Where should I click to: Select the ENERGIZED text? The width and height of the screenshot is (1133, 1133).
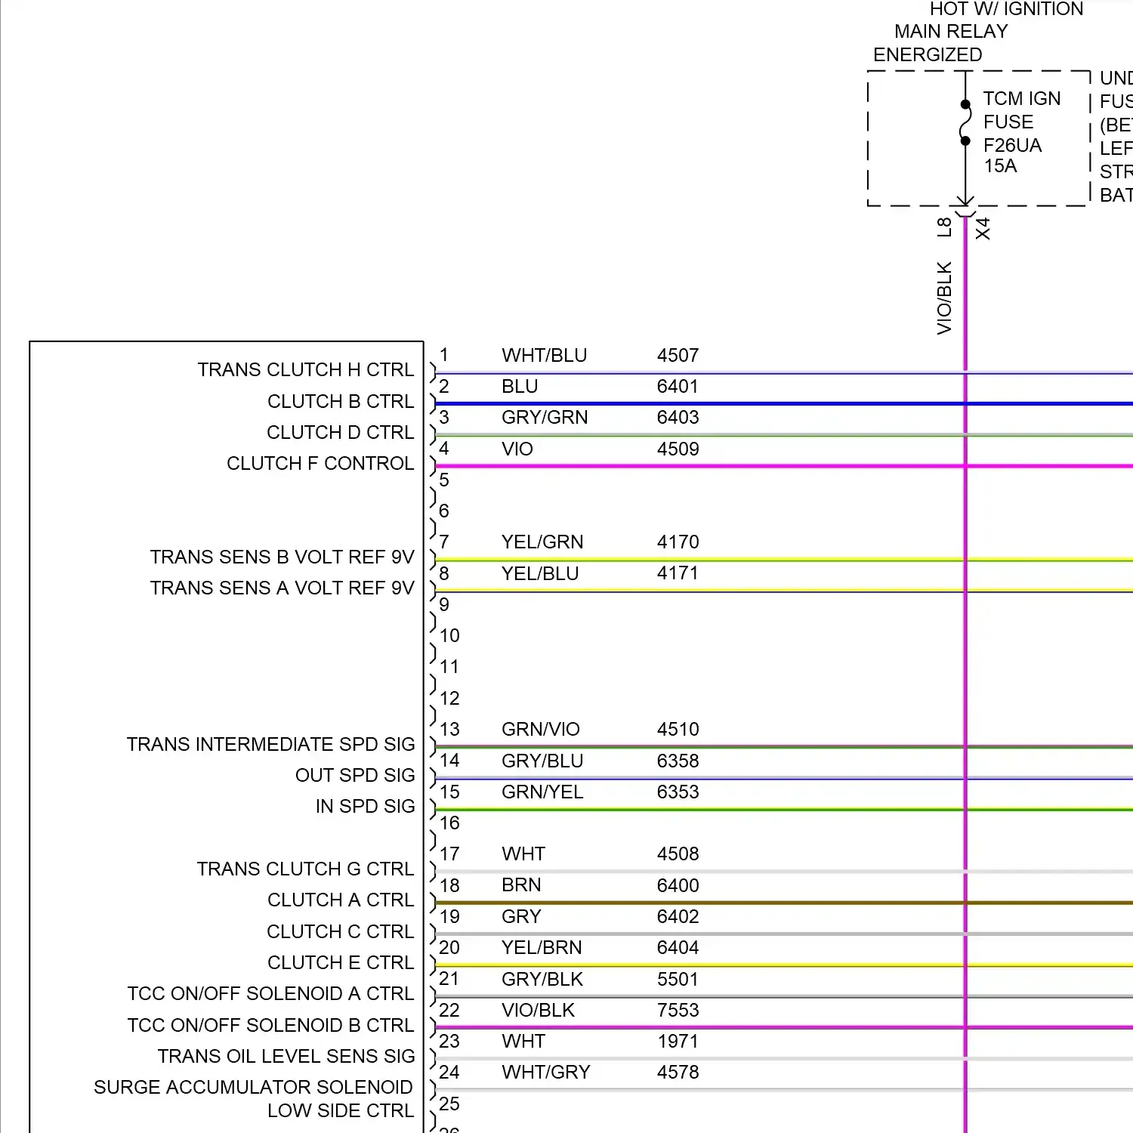click(928, 55)
